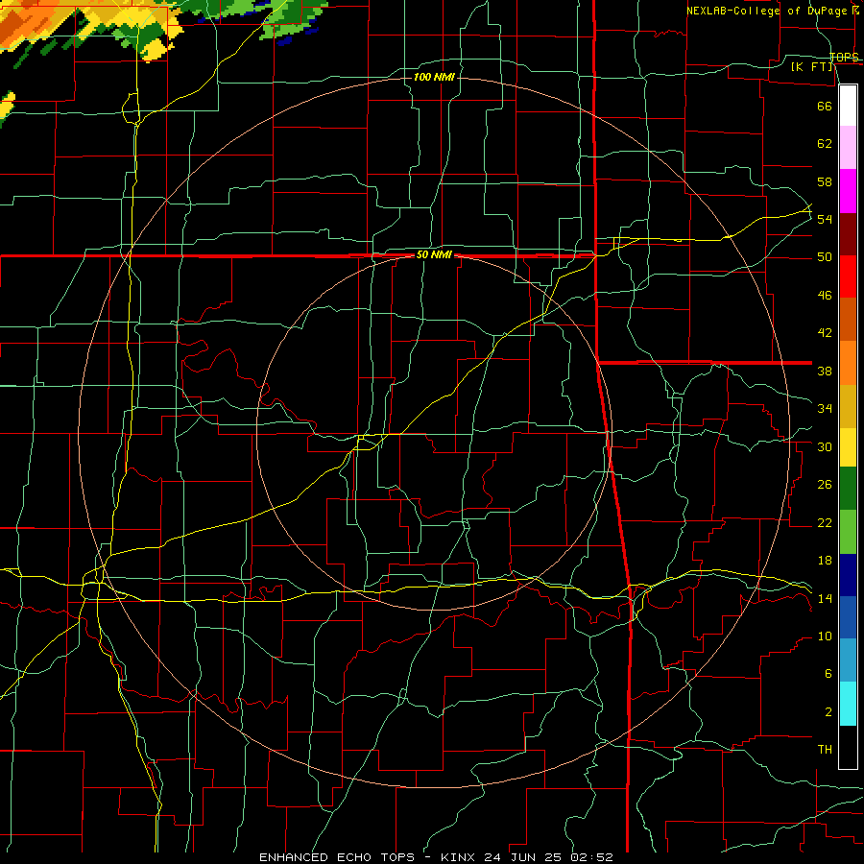Image resolution: width=864 pixels, height=864 pixels.
Task: Pick the white legend color swatch
Action: tap(848, 106)
